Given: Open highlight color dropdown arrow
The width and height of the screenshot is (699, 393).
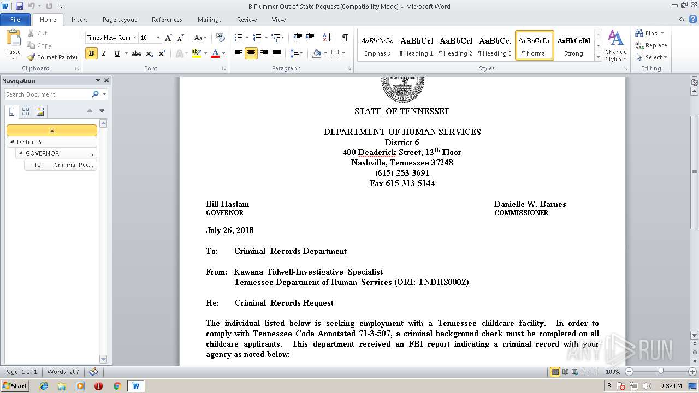Looking at the screenshot, I should [x=205, y=53].
